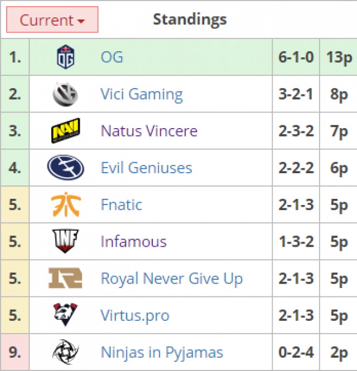
Task: Click the Fnatic logo
Action: 66,204
